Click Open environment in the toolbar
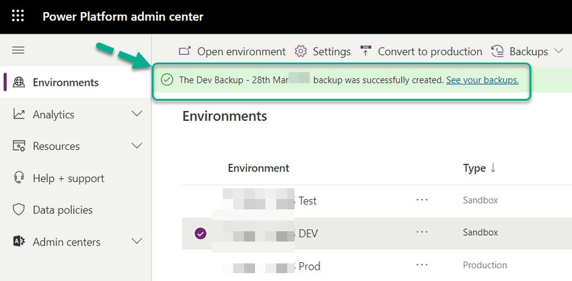This screenshot has width=572, height=281. [x=232, y=51]
